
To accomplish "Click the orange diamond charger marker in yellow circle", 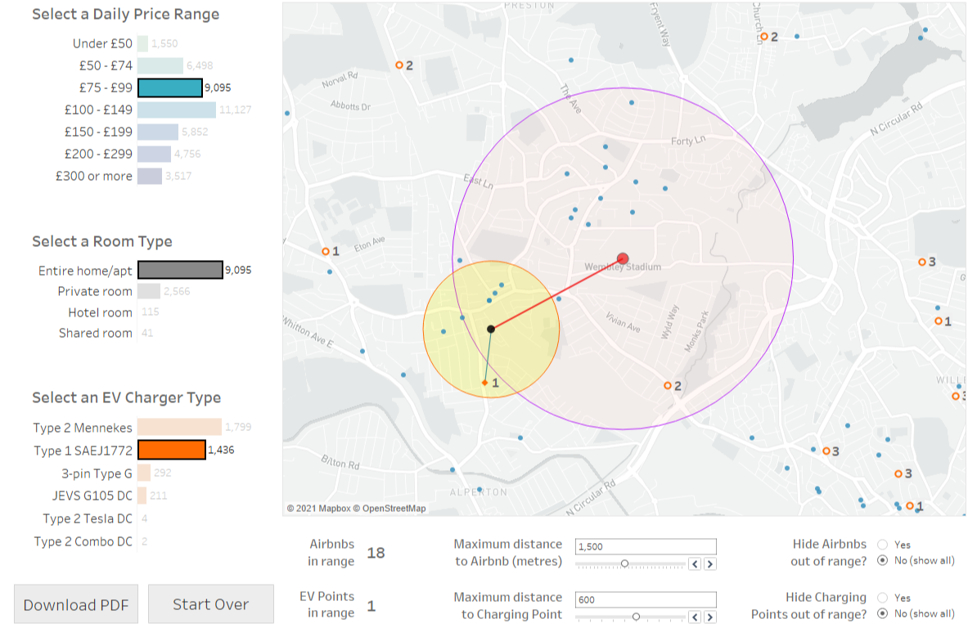I will click(x=484, y=383).
